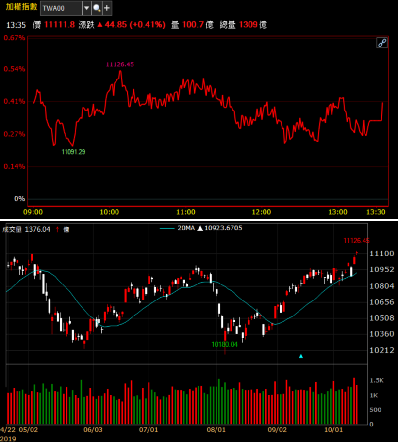Click the 0.41% axis label
The image size is (398, 442).
pyautogui.click(x=15, y=101)
